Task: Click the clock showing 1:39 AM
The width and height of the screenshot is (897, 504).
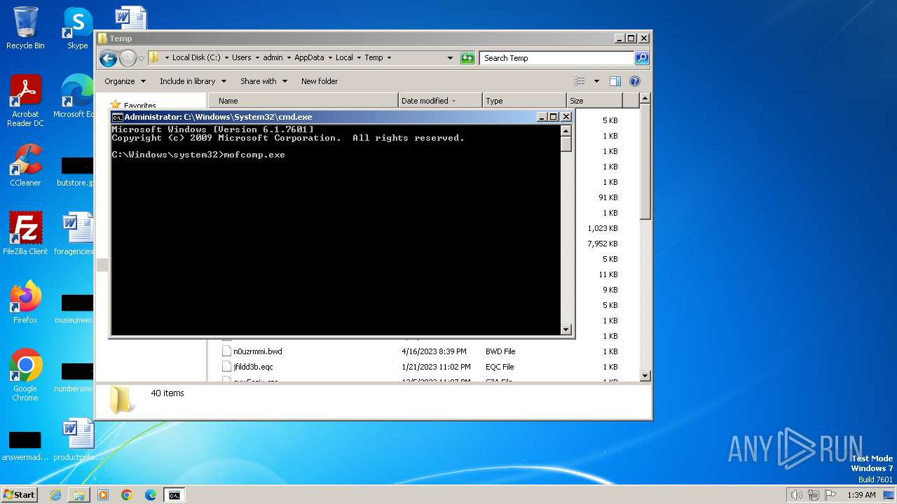Action: click(x=861, y=495)
